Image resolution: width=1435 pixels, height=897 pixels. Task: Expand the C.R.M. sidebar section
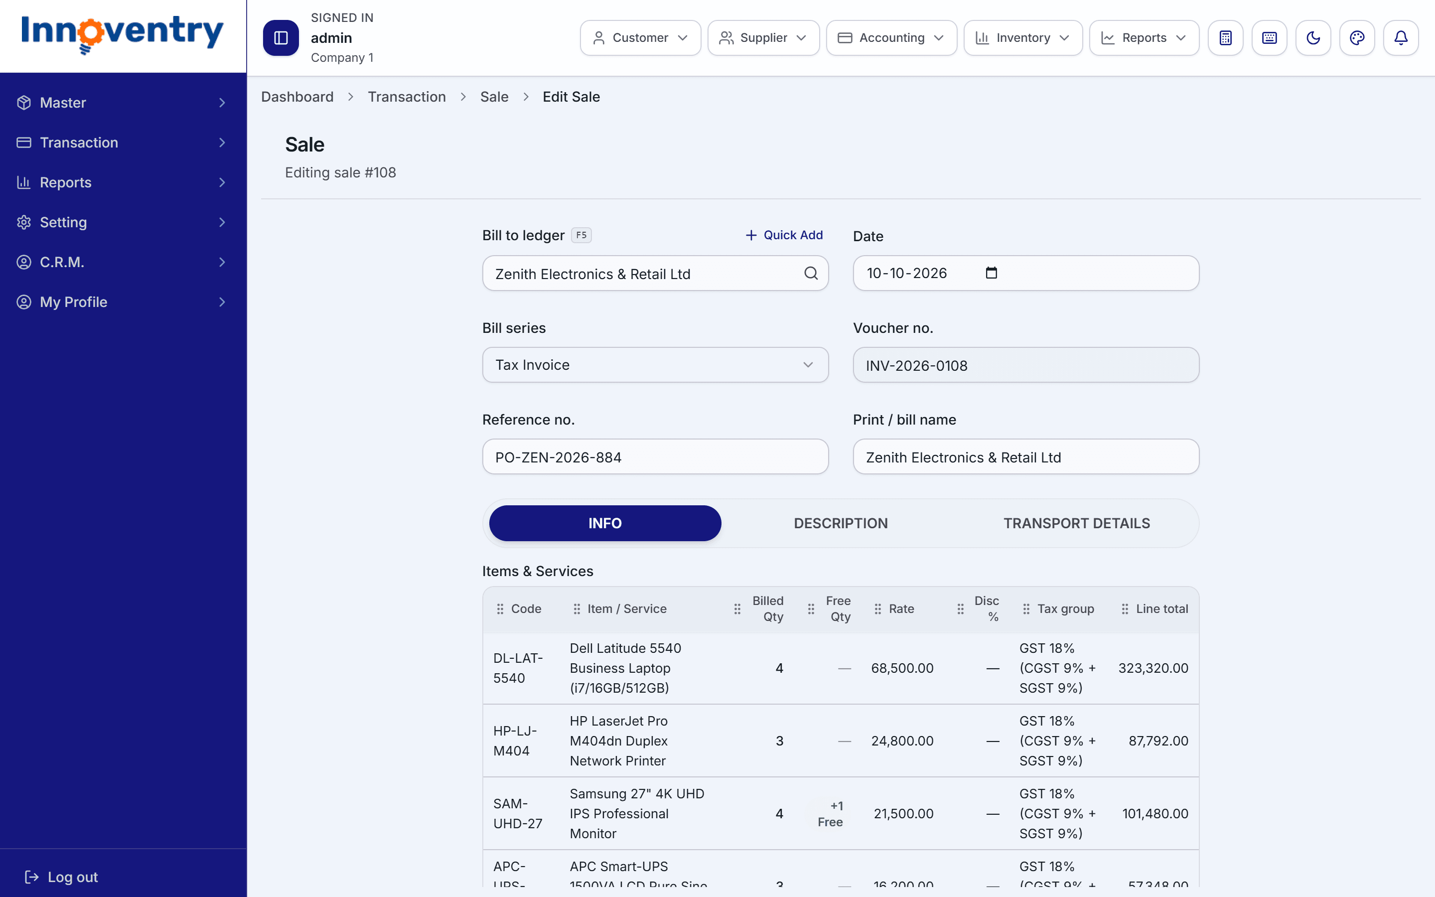(123, 262)
